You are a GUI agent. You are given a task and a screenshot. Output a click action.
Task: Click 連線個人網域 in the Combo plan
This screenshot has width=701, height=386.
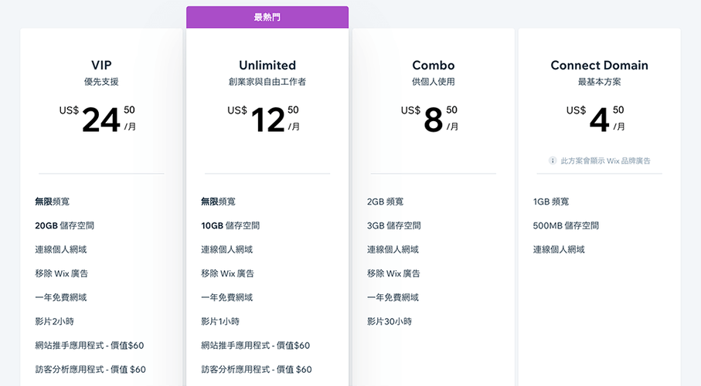point(393,249)
